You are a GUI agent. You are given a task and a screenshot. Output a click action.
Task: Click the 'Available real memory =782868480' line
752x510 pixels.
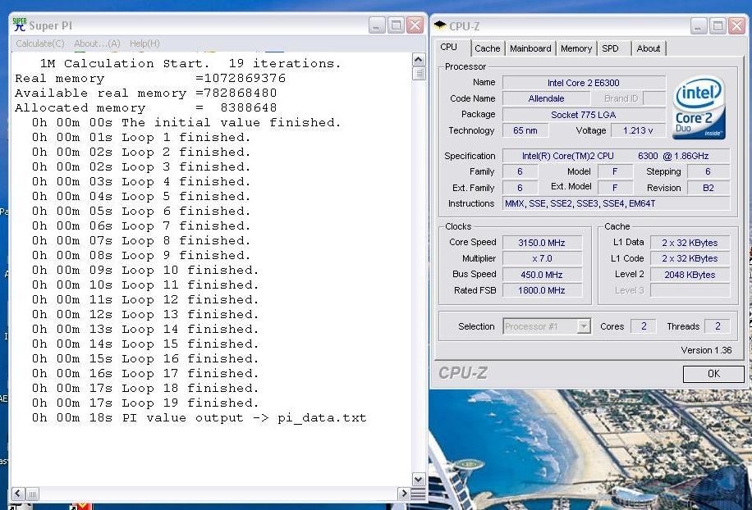coord(146,93)
